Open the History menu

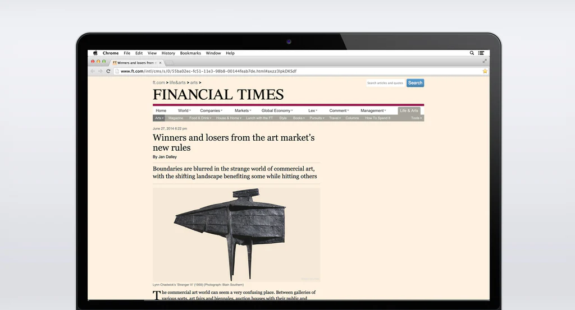coord(168,53)
